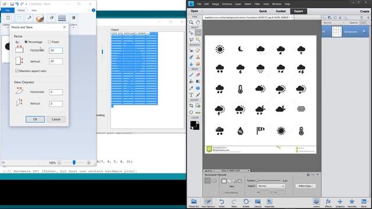
Task: Select the Brush tool under Draw
Action: (191, 75)
